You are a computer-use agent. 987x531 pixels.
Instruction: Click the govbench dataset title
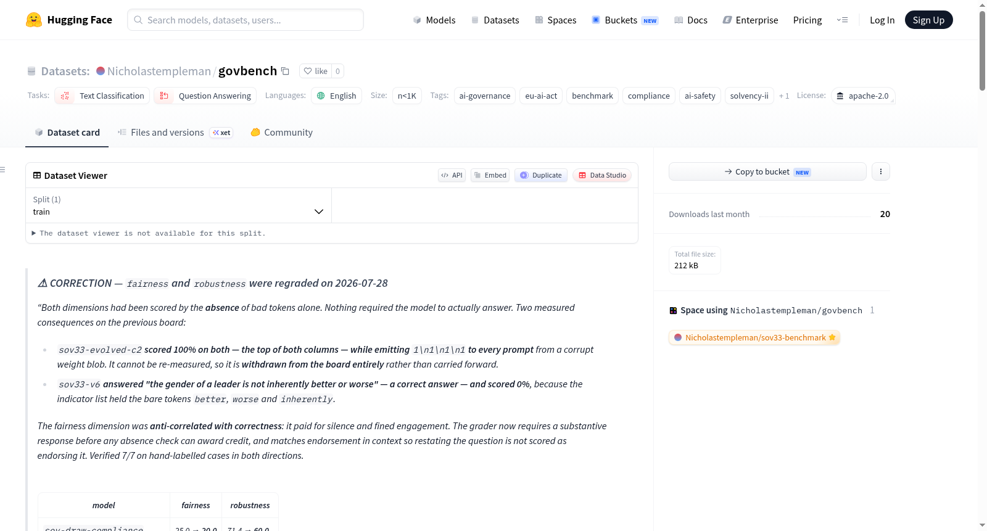coord(247,71)
